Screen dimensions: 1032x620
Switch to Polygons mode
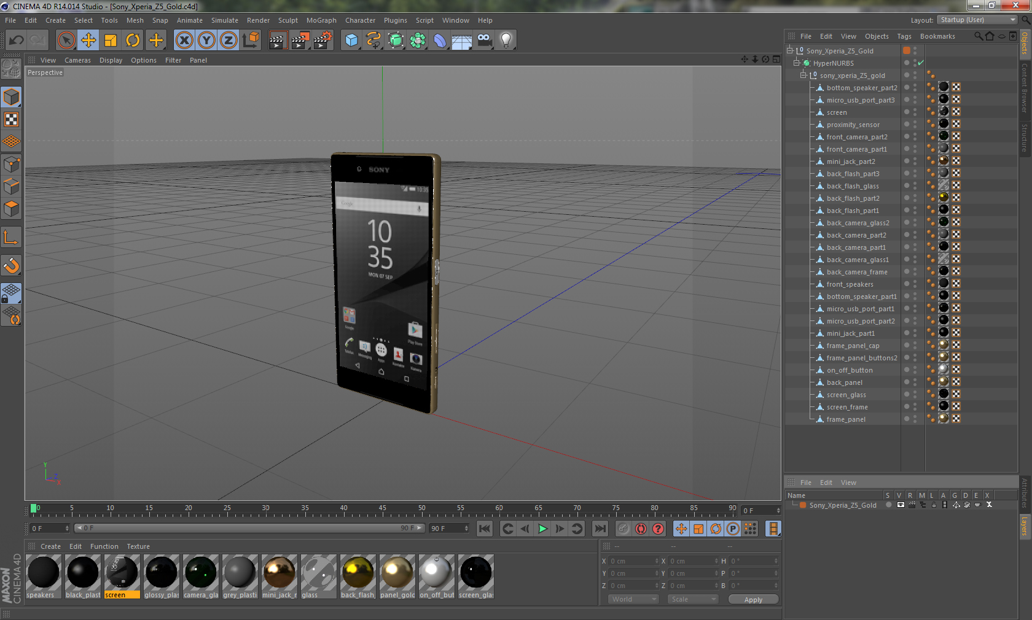click(11, 209)
